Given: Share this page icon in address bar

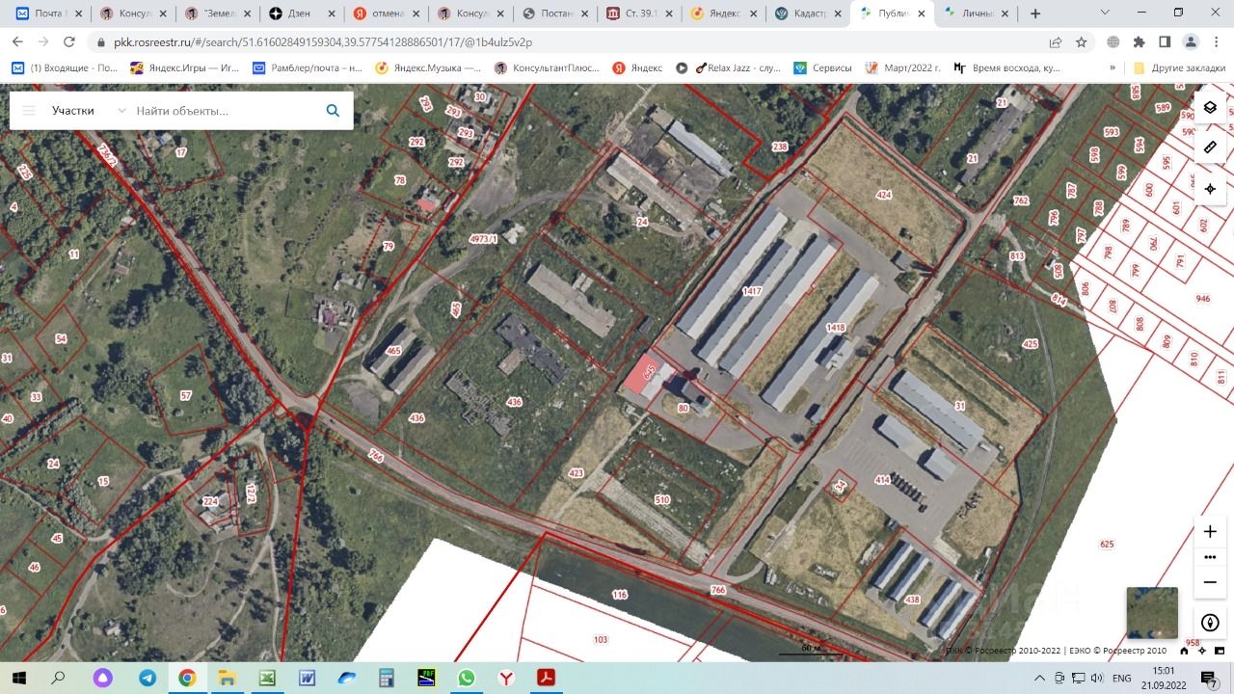Looking at the screenshot, I should click(1056, 42).
